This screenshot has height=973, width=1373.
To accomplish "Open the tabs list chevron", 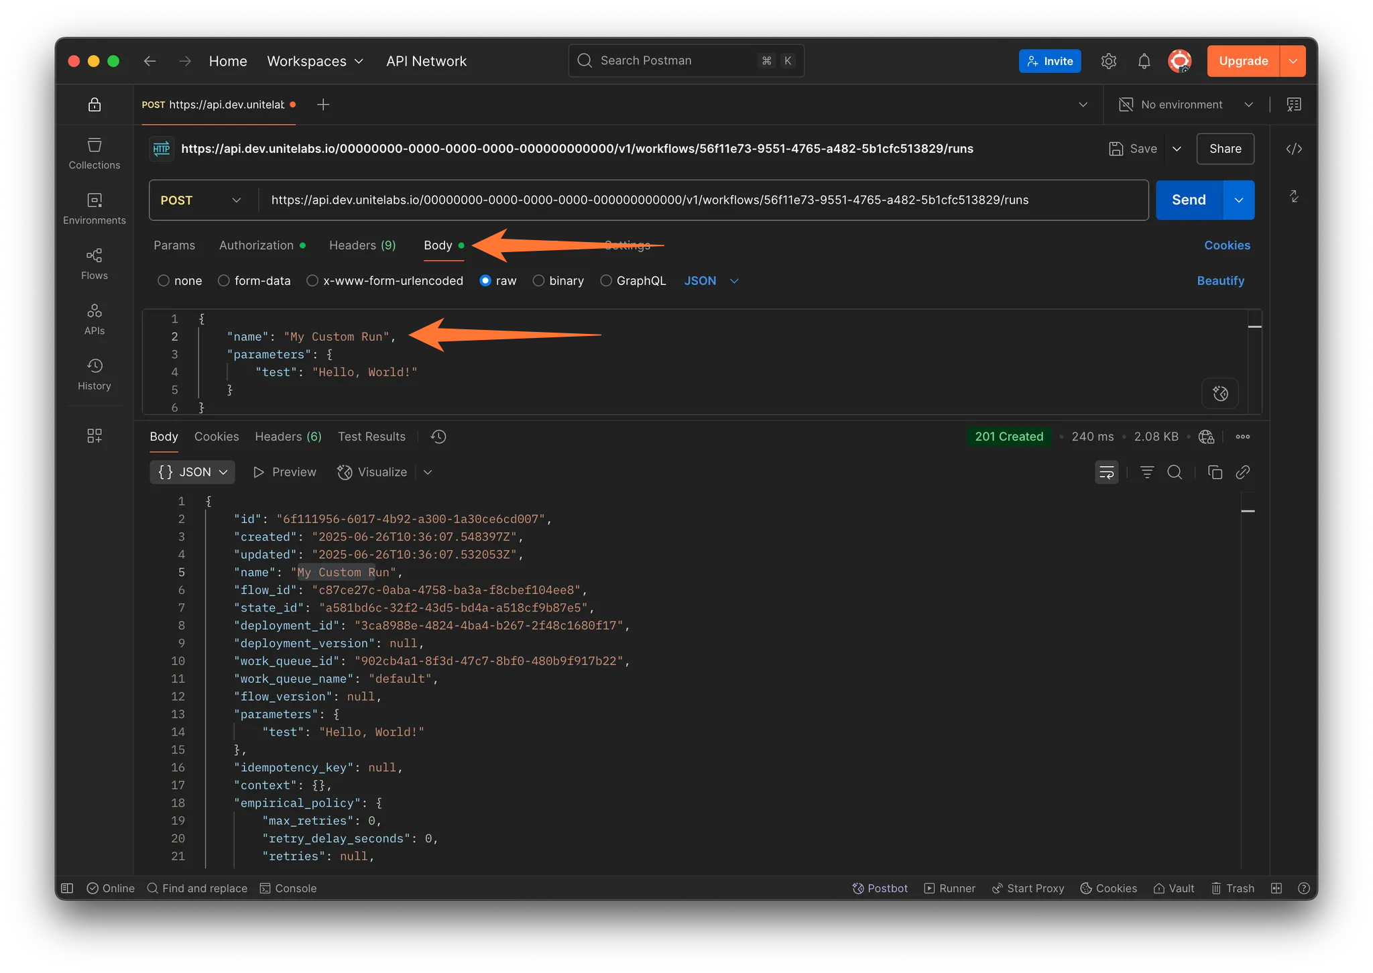I will 1083,105.
